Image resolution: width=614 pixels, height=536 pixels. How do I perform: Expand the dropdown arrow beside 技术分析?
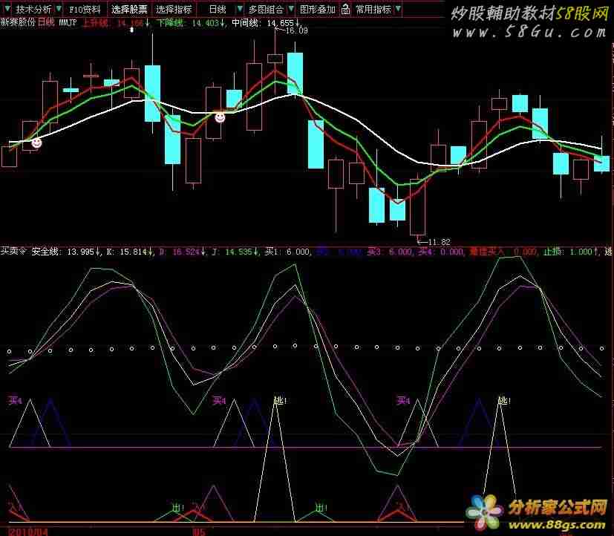(x=59, y=9)
